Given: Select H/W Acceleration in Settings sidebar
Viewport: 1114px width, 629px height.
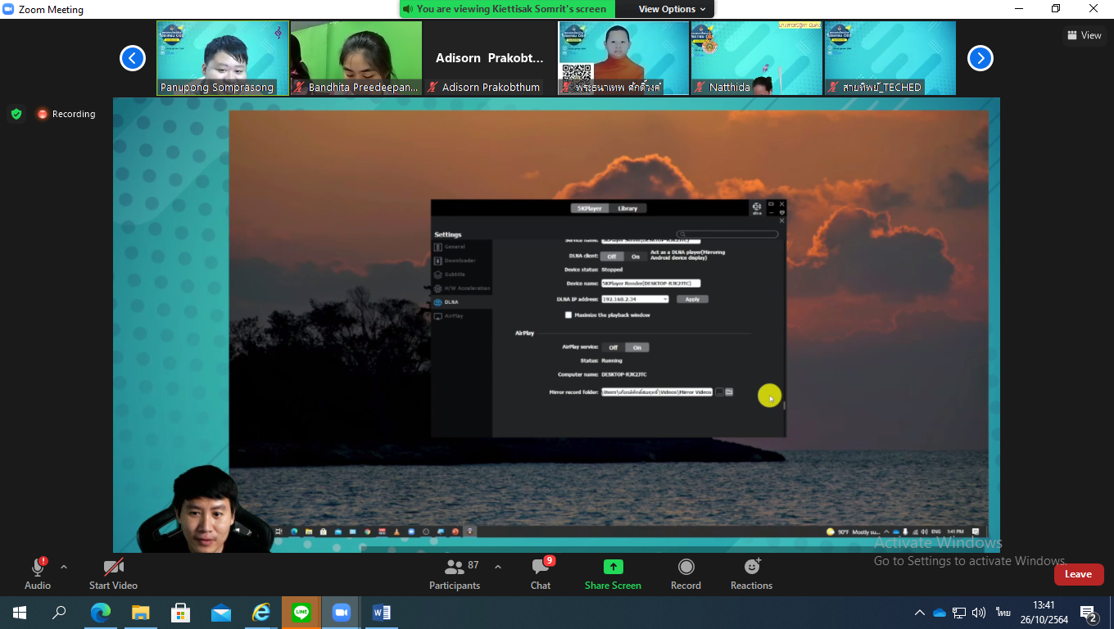Looking at the screenshot, I should coord(462,288).
